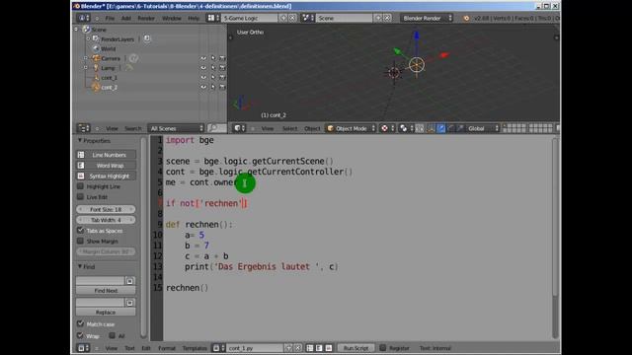Click the Blender logo icon in header
Viewport: 632px width, 355px height.
click(x=466, y=18)
